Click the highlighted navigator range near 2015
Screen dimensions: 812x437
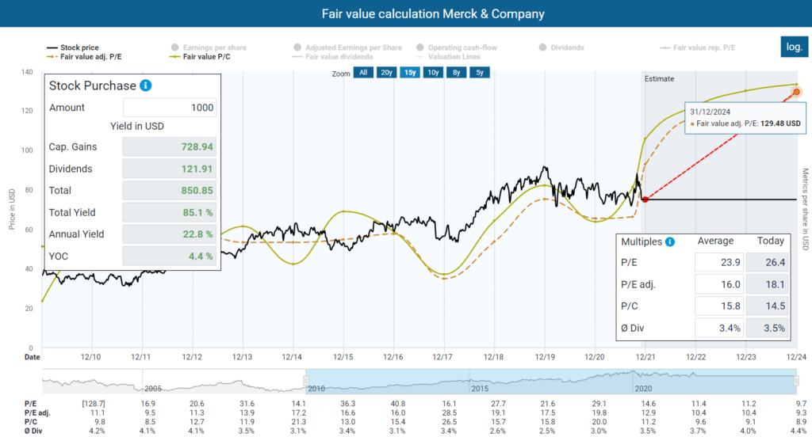[x=551, y=382]
